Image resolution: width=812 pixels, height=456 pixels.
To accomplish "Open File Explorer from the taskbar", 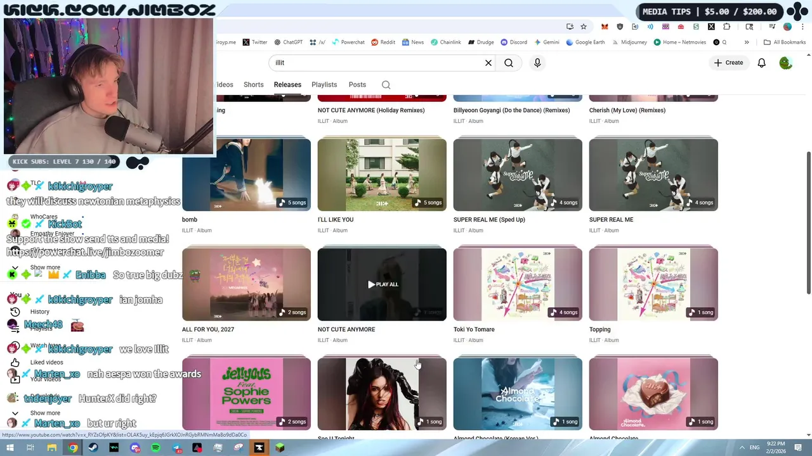I will coord(52,448).
